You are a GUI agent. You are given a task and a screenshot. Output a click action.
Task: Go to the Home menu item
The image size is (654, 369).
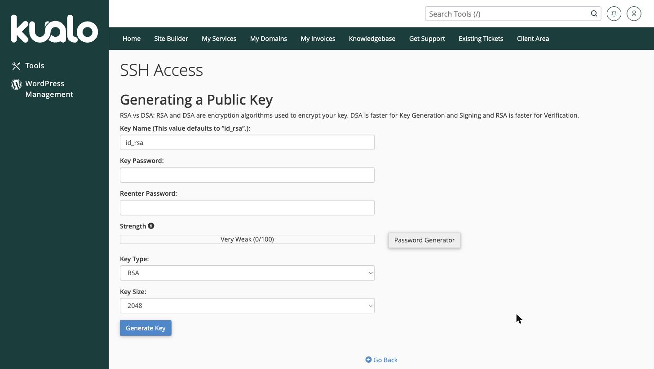click(132, 39)
